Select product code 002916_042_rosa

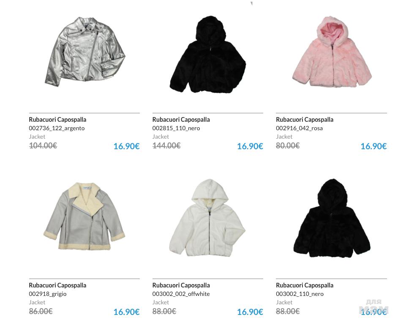coord(299,128)
